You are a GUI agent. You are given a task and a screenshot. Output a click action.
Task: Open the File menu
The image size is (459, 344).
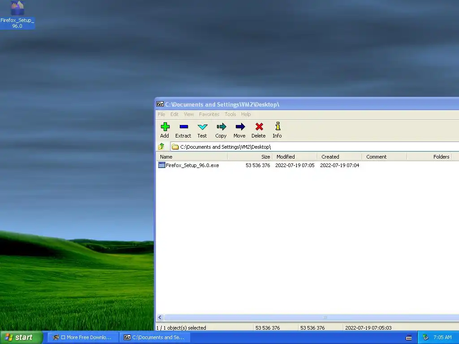pos(161,114)
